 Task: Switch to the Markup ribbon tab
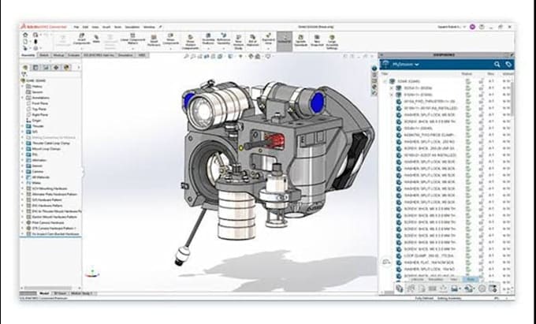coord(58,55)
